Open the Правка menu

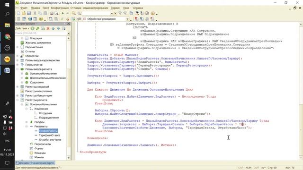coord(35,8)
